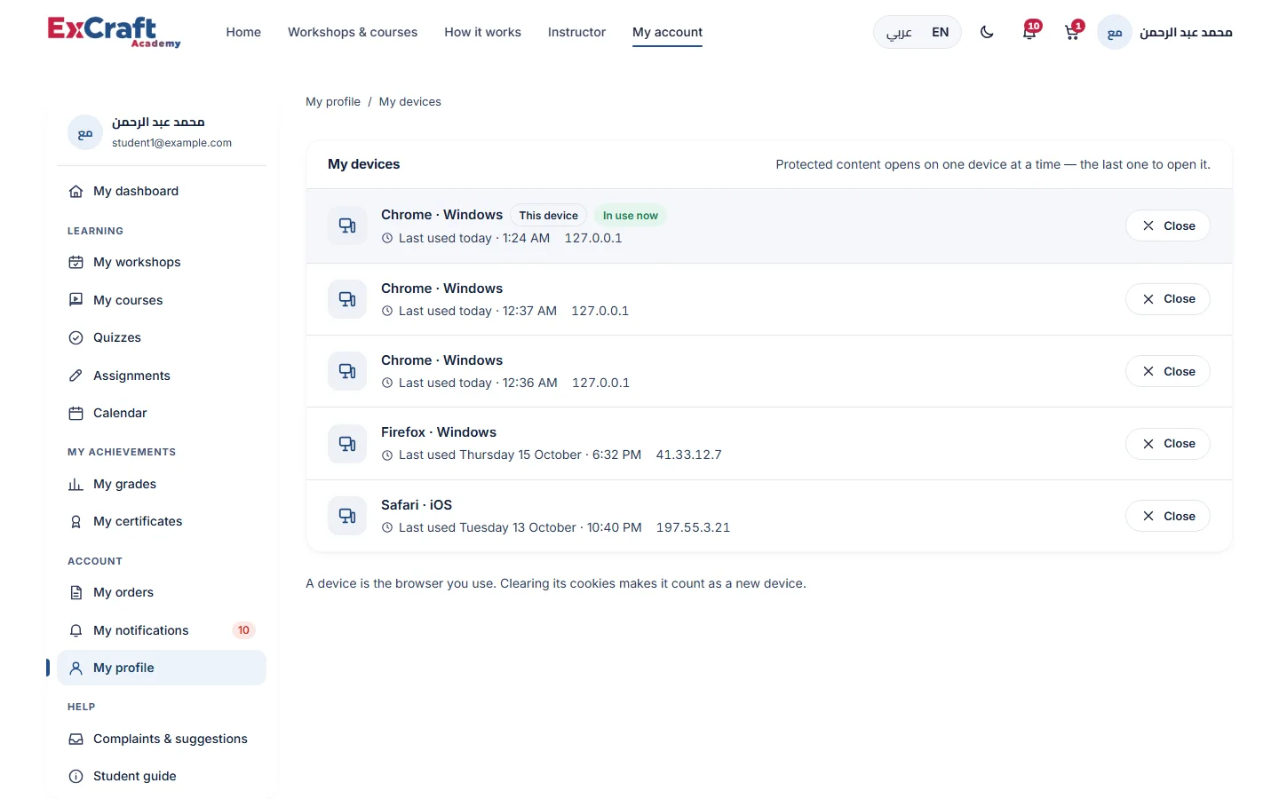Open the shopping cart icon

[1072, 32]
